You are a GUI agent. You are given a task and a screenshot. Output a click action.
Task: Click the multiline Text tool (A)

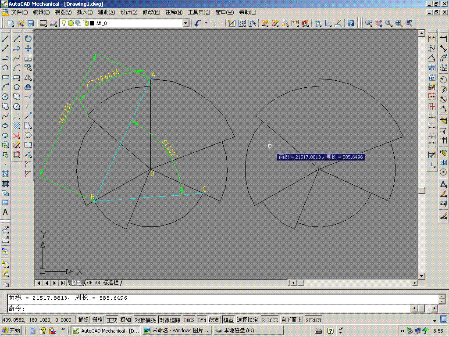pyautogui.click(x=5, y=212)
